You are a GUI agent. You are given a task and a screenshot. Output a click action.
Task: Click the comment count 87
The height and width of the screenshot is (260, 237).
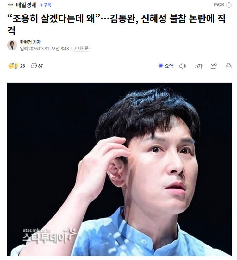41,66
